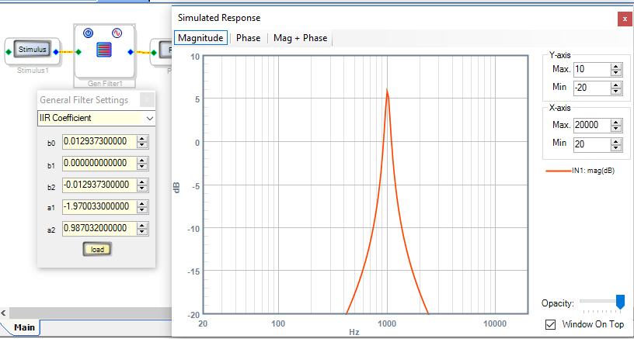The width and height of the screenshot is (634, 339).
Task: Click the IN1: mag(dB) legend entry
Action: [x=580, y=171]
